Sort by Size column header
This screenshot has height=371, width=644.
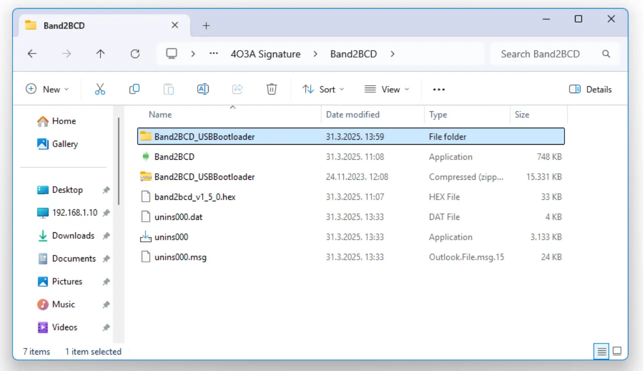click(522, 115)
